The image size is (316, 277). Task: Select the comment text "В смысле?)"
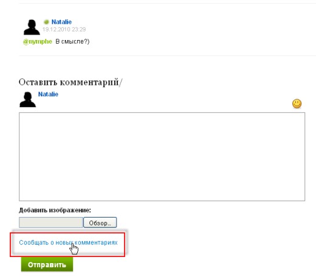[x=72, y=41]
